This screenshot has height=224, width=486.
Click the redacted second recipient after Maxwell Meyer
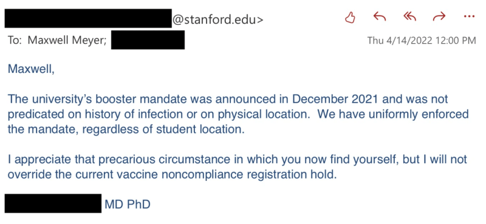coord(148,40)
